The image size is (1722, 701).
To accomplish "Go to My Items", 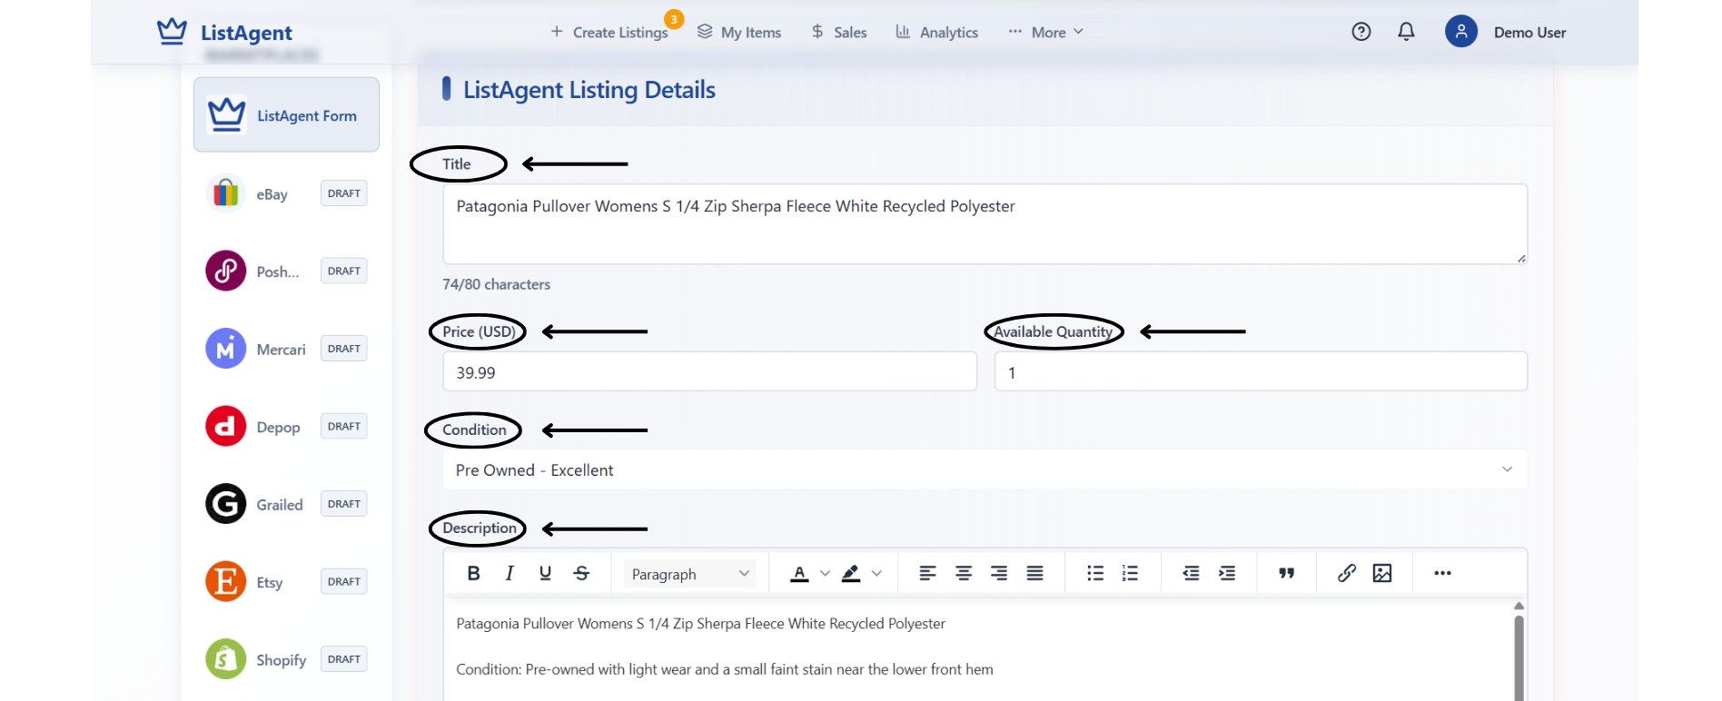I will (739, 32).
